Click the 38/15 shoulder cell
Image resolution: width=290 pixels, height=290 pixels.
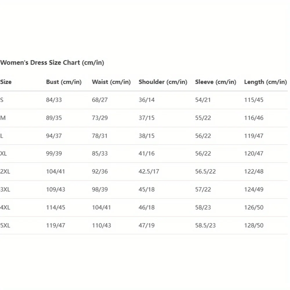(147, 136)
